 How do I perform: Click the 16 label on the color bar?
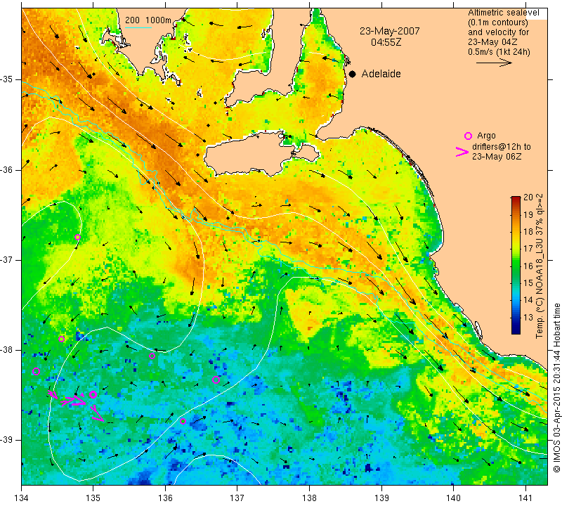coord(528,266)
